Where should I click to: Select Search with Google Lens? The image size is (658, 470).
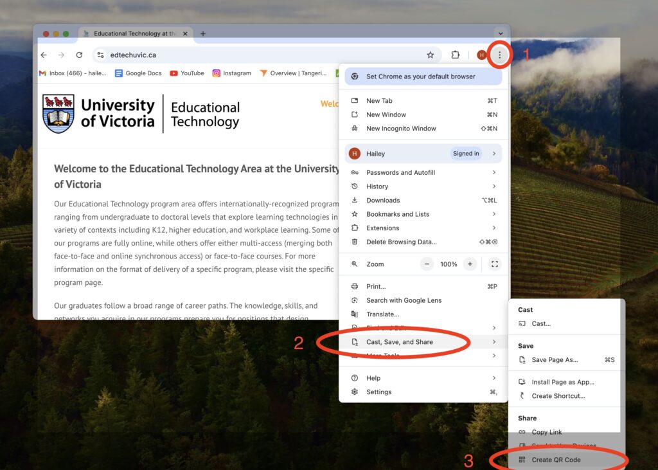point(423,300)
